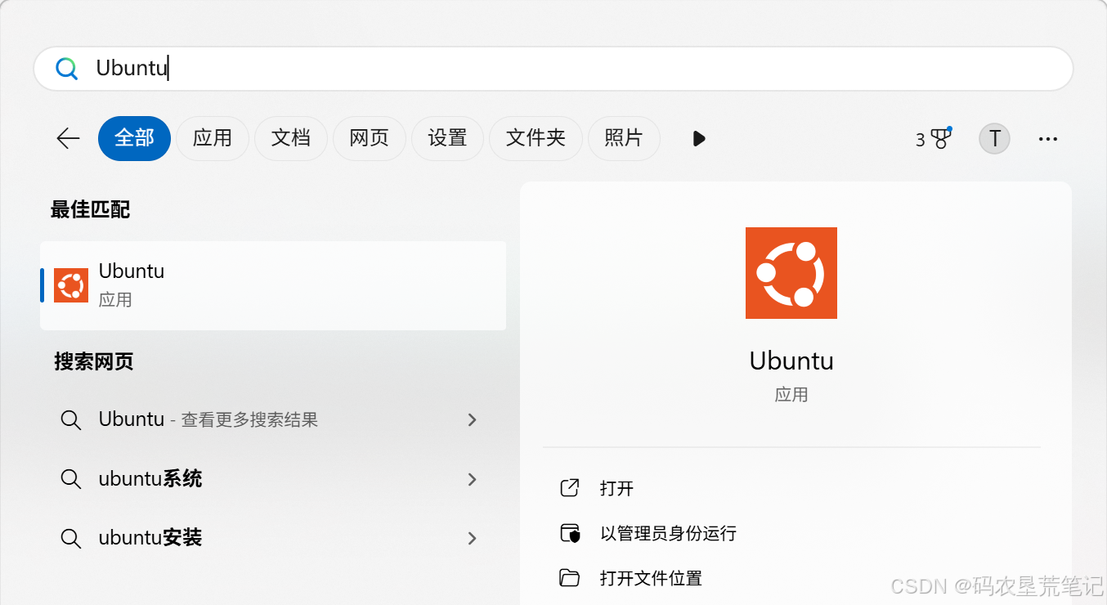Click 打开 to launch Ubuntu
The height and width of the screenshot is (605, 1107).
click(615, 487)
